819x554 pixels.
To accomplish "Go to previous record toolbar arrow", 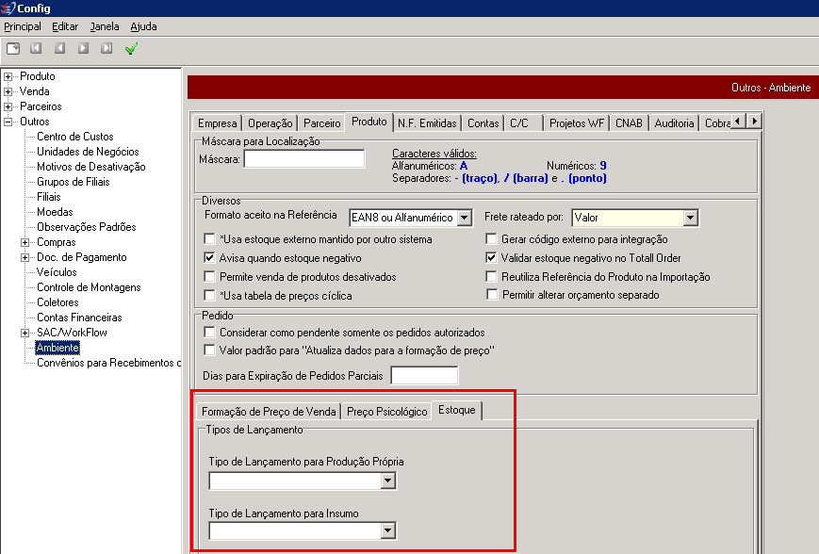I will pyautogui.click(x=60, y=49).
